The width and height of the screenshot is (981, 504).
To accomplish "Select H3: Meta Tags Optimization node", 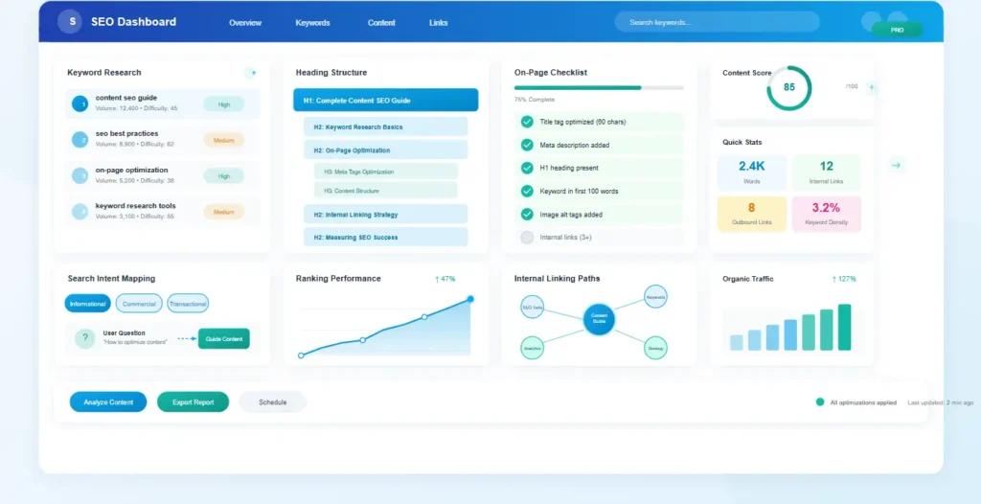I will tap(385, 171).
